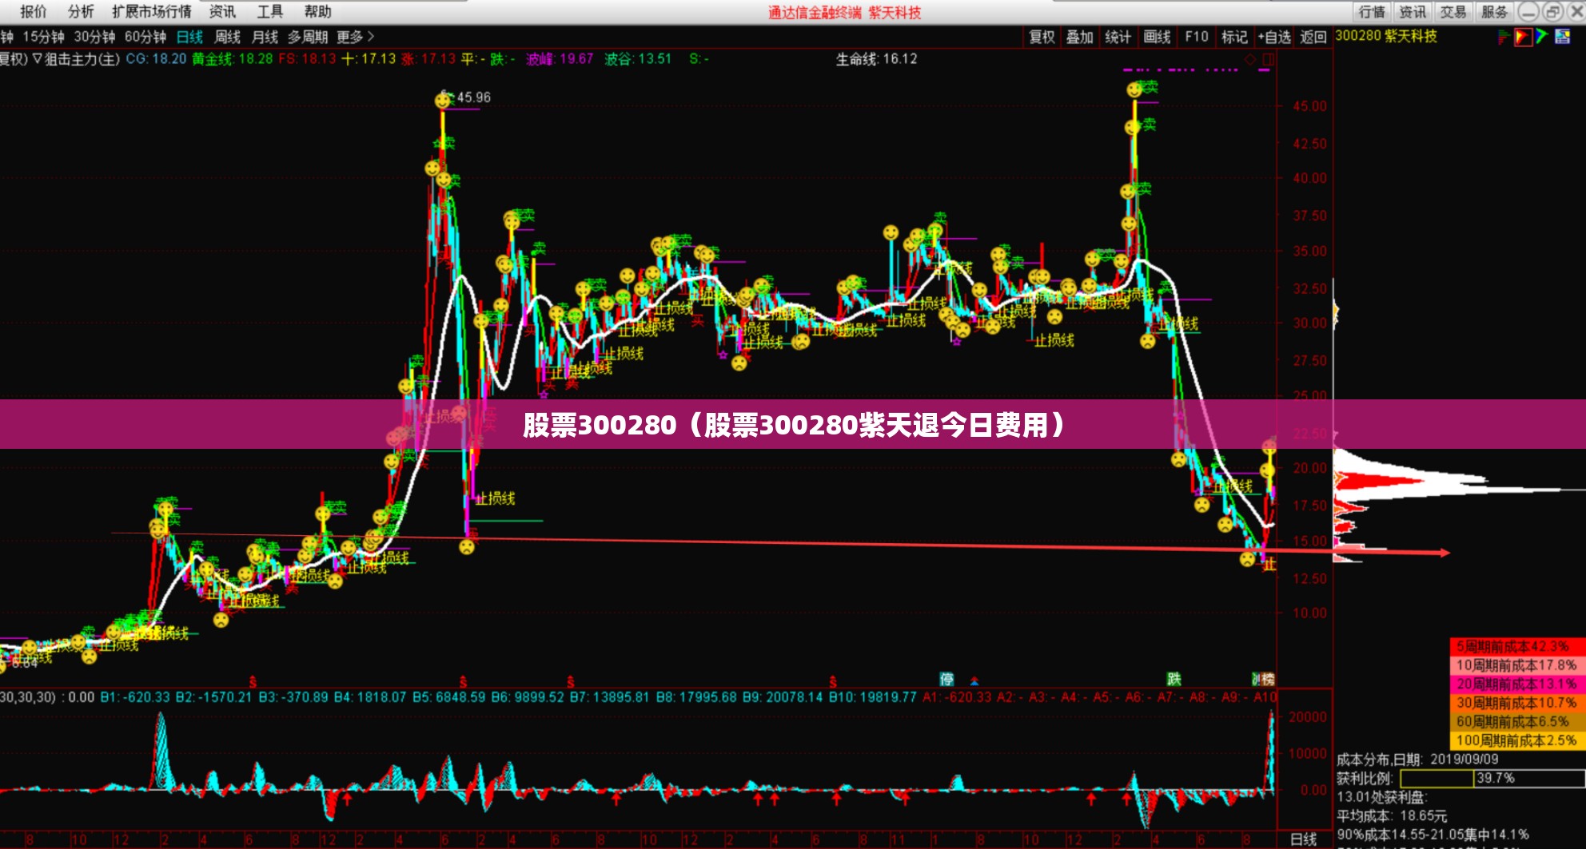Select the 5周期前成本 red color legend
This screenshot has width=1586, height=849.
coord(1516,646)
